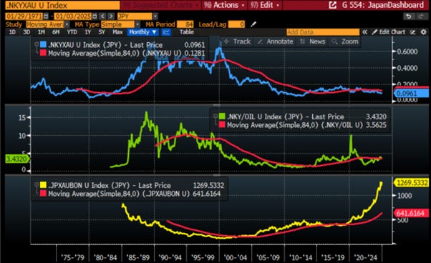Select the 5Y range tab
Image resolution: width=431 pixels, height=263 pixels.
[x=102, y=32]
